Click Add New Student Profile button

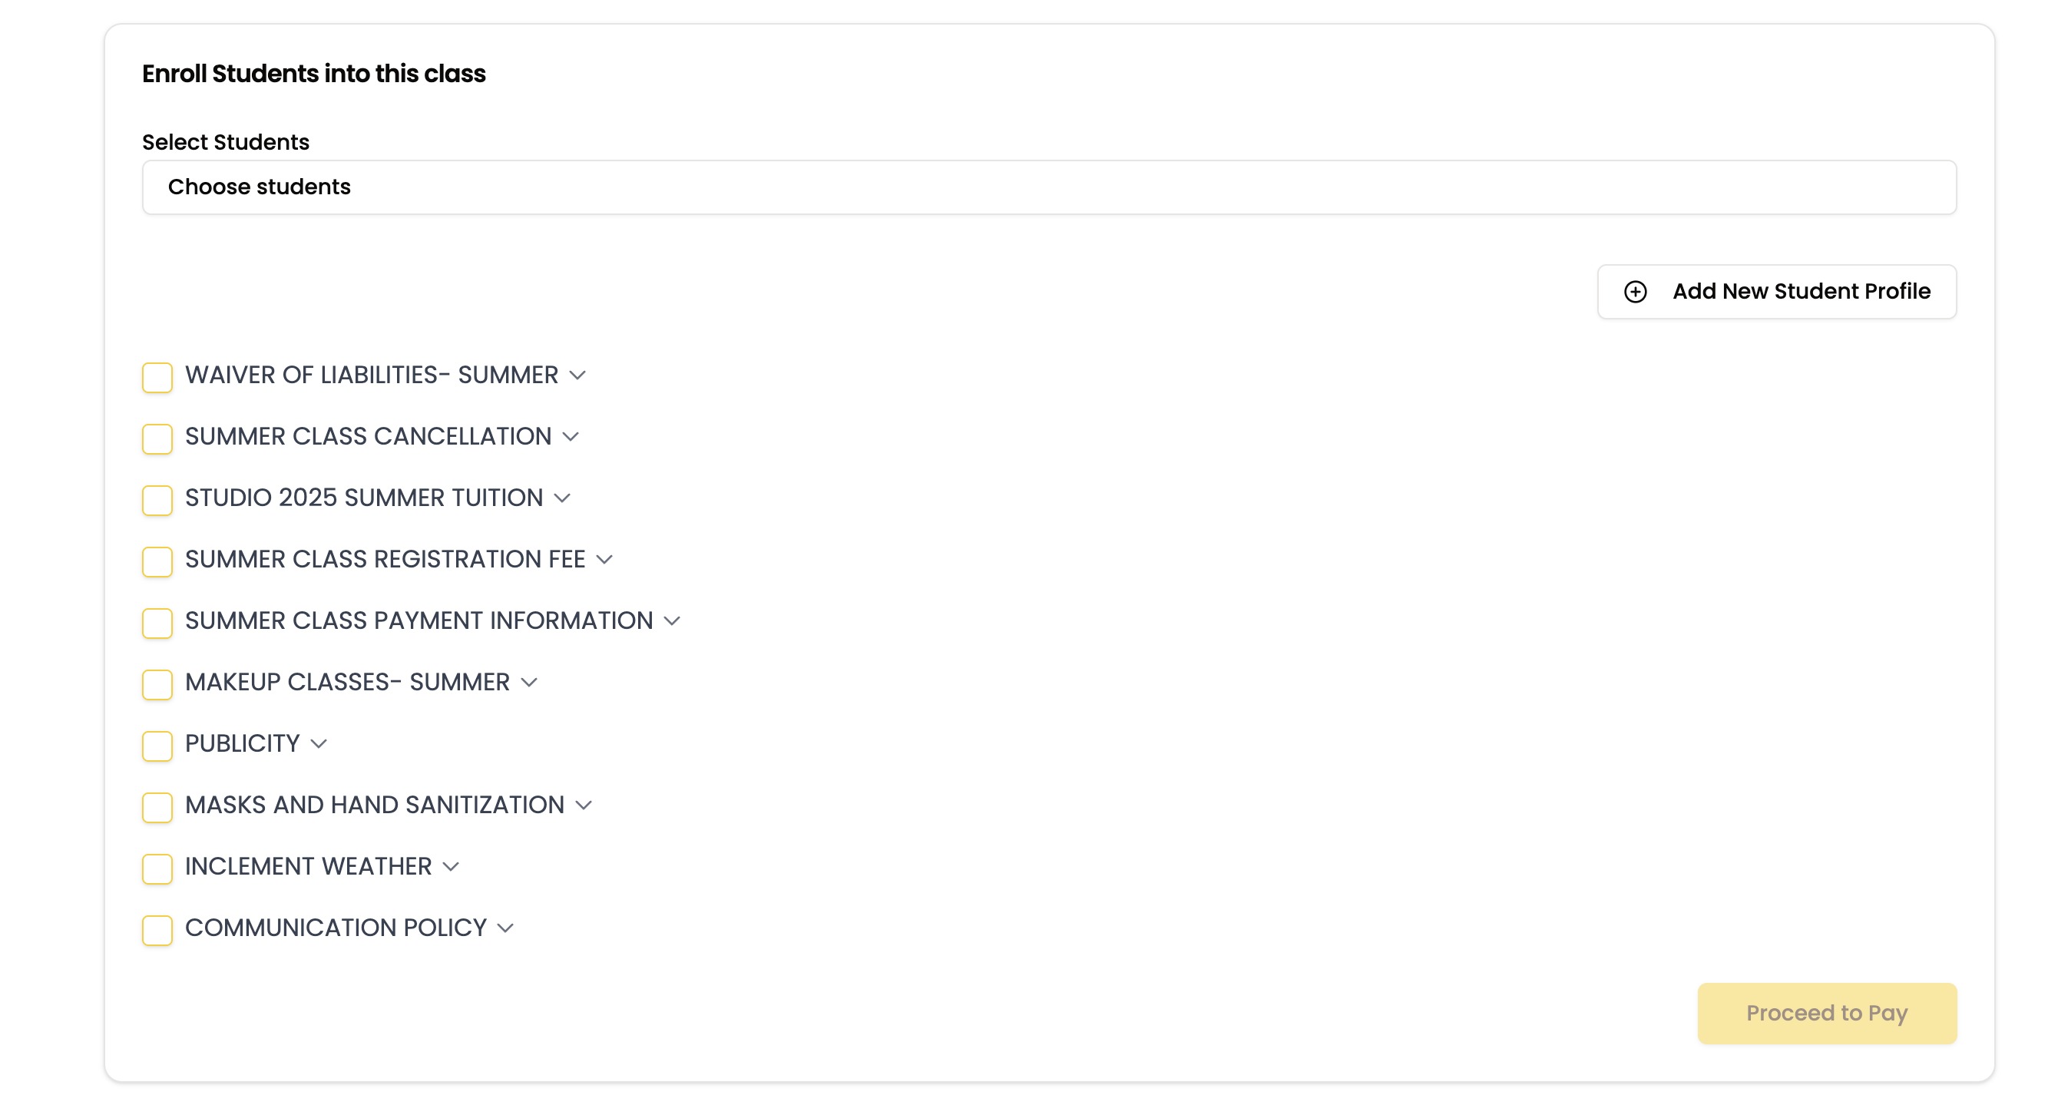(1777, 292)
